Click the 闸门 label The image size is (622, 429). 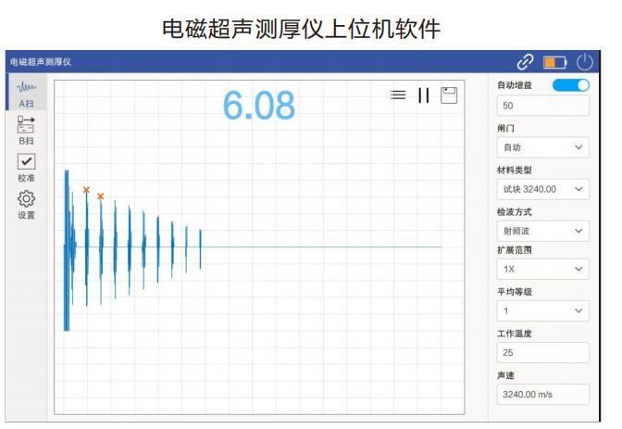click(x=505, y=128)
